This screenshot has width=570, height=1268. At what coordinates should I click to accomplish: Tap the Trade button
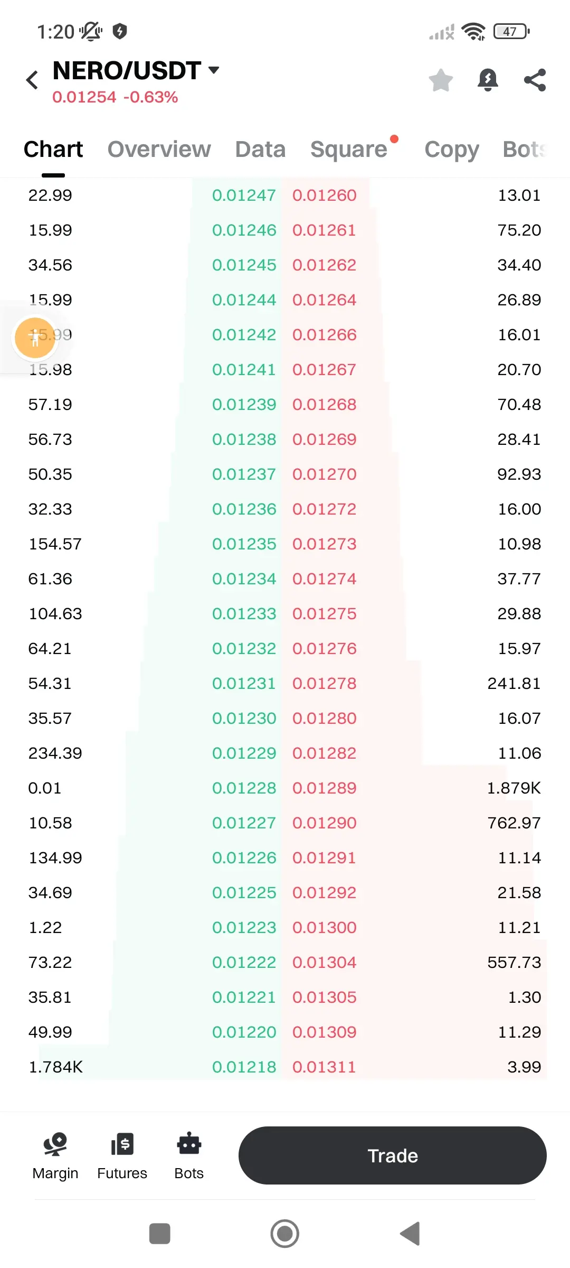pos(393,1155)
